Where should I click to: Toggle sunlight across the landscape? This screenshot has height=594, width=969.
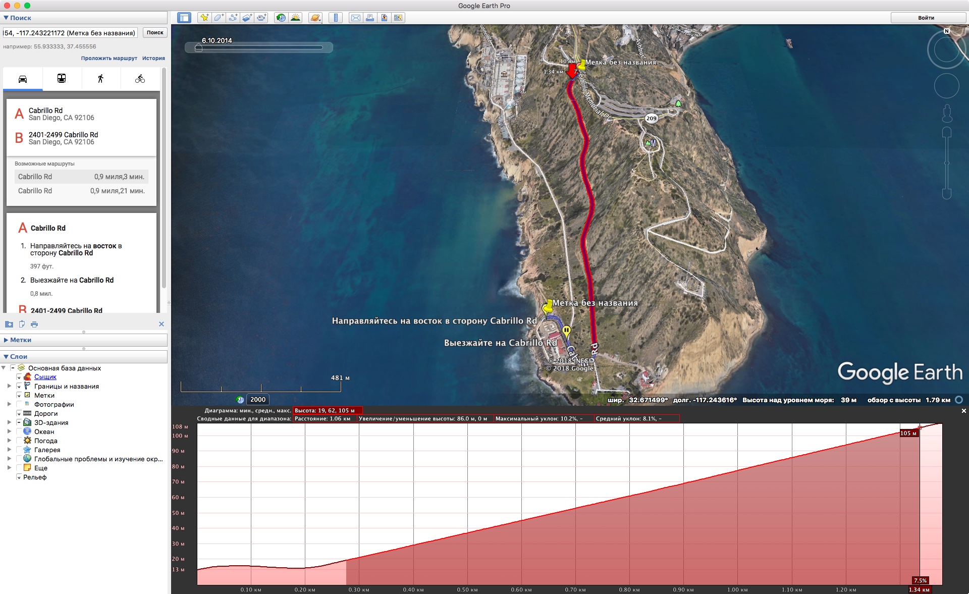pyautogui.click(x=295, y=18)
